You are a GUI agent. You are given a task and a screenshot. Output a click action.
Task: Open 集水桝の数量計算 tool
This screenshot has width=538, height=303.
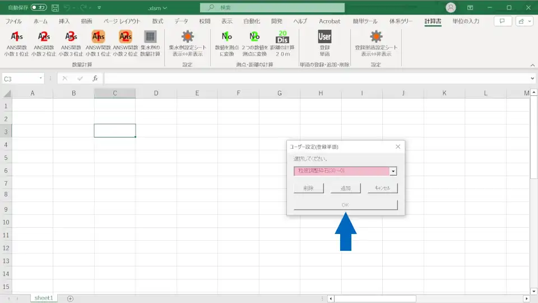(x=150, y=36)
